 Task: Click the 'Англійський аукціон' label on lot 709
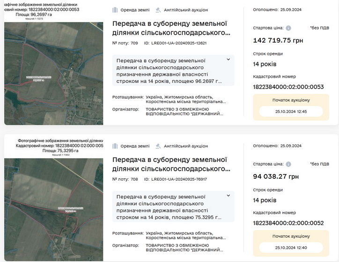(x=185, y=10)
